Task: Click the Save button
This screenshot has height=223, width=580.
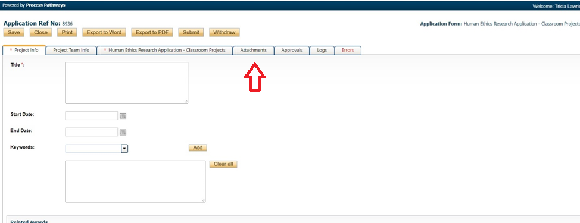Action: (14, 33)
